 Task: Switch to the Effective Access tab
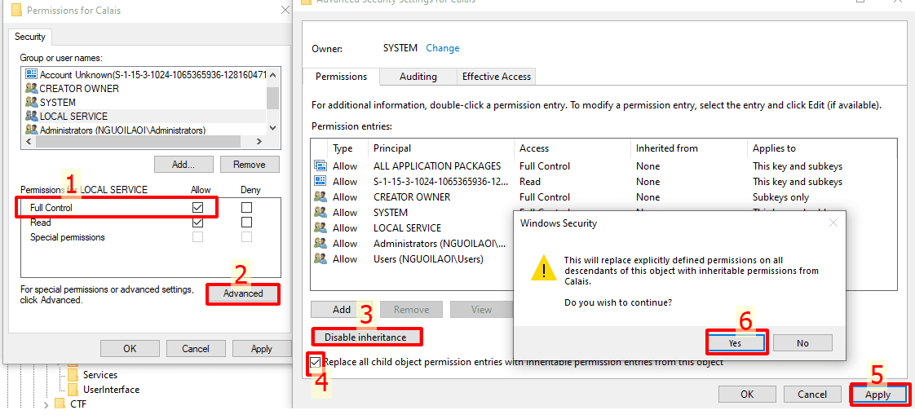[x=497, y=77]
